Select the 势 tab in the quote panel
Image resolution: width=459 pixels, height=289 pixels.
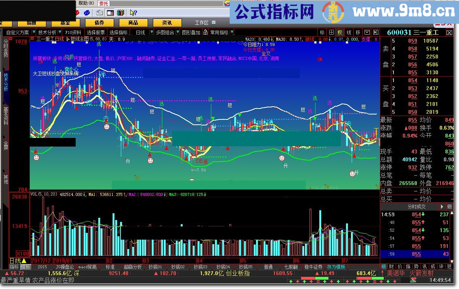[x=416, y=266]
